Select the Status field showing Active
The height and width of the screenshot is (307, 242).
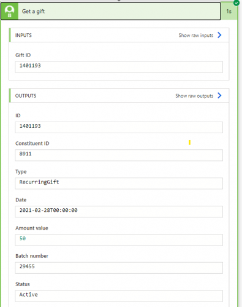[119, 296]
